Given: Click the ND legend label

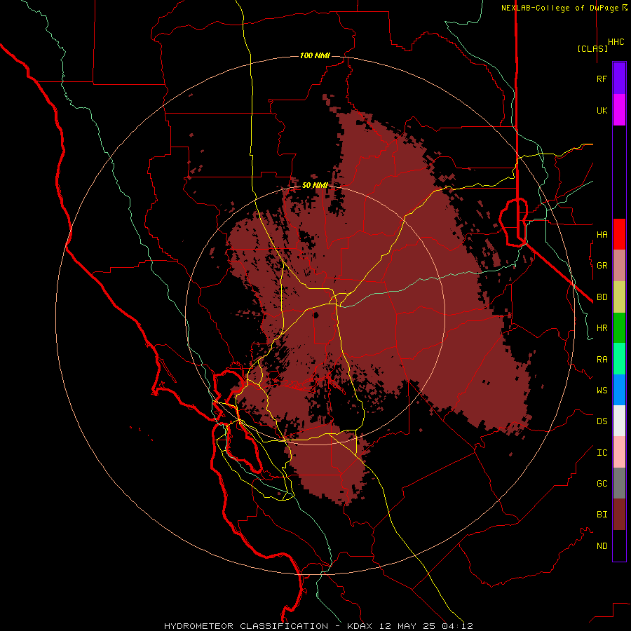Looking at the screenshot, I should tap(602, 545).
